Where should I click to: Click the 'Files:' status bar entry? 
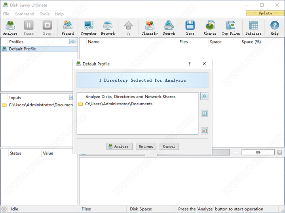click(x=86, y=209)
